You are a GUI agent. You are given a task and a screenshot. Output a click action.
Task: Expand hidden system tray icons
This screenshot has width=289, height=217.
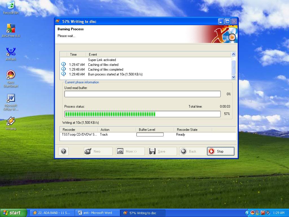[247, 213]
